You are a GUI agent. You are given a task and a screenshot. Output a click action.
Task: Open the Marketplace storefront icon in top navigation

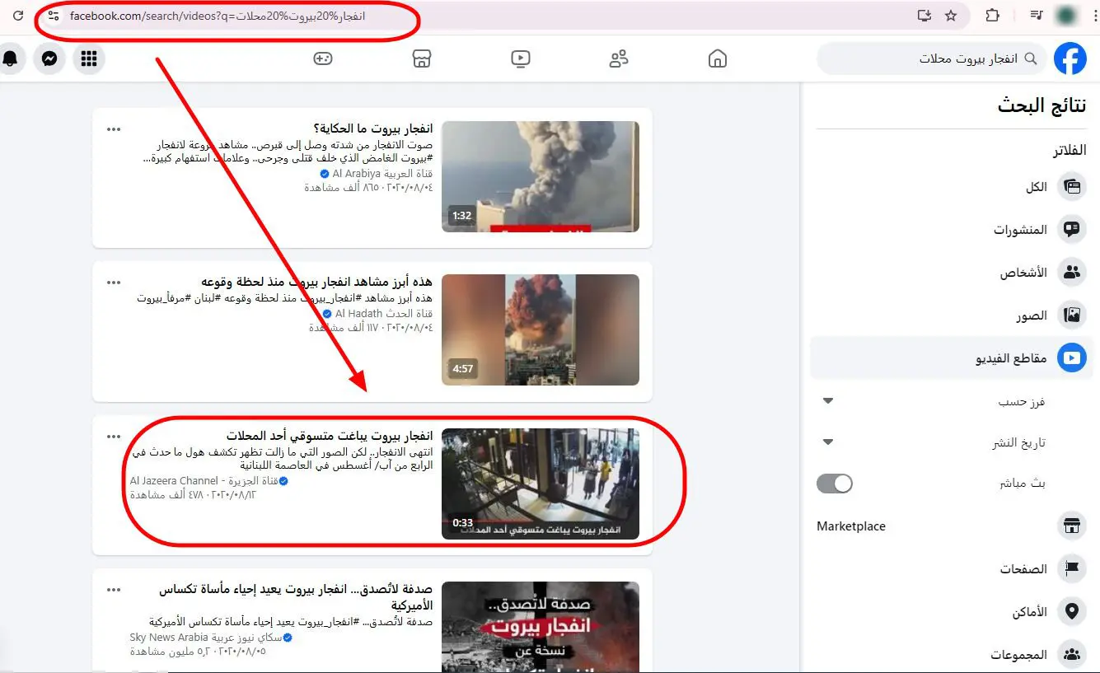(x=421, y=58)
